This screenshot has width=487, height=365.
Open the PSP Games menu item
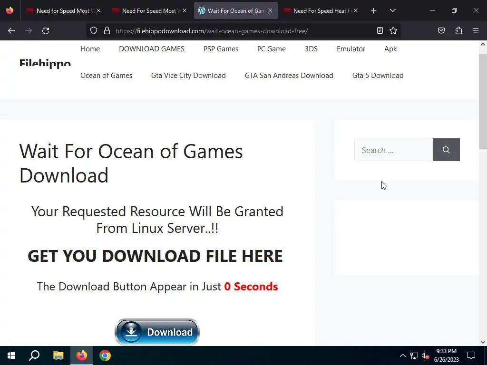[x=221, y=49]
